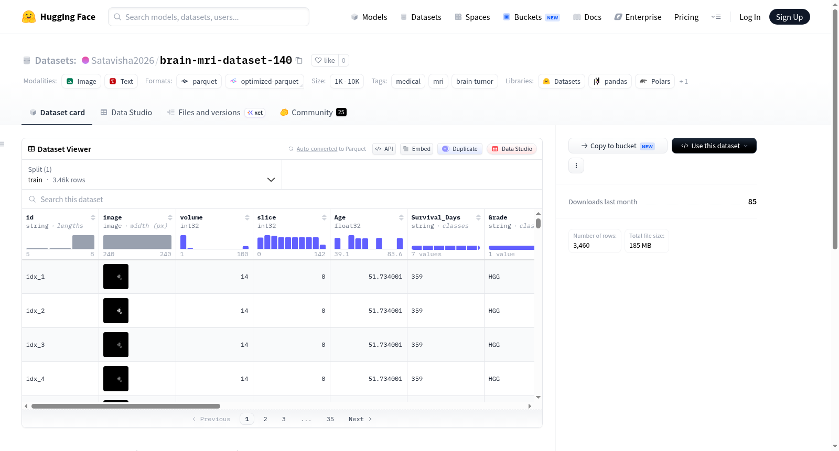Open the Image modality tag
This screenshot has height=451, width=839.
tap(81, 81)
